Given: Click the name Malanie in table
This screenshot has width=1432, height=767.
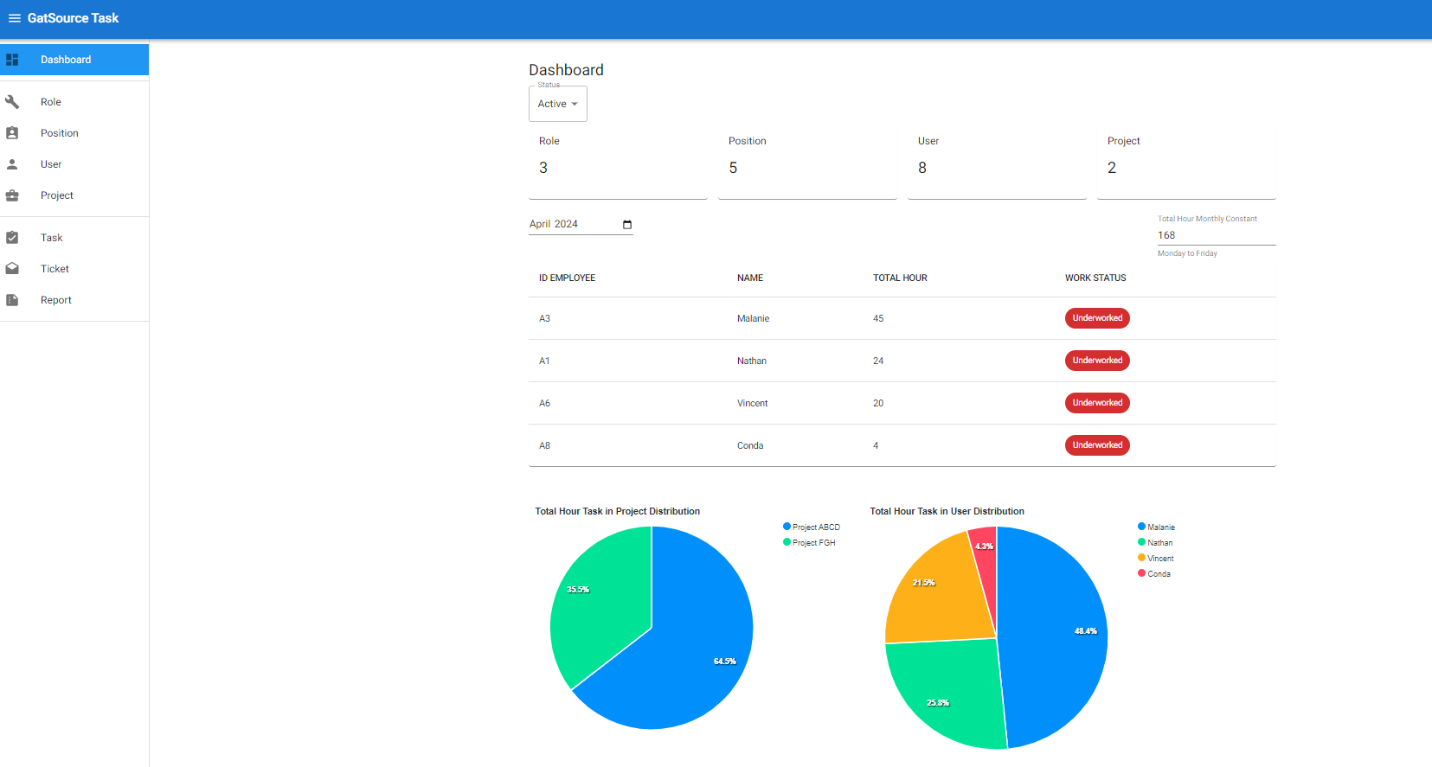Looking at the screenshot, I should point(753,319).
